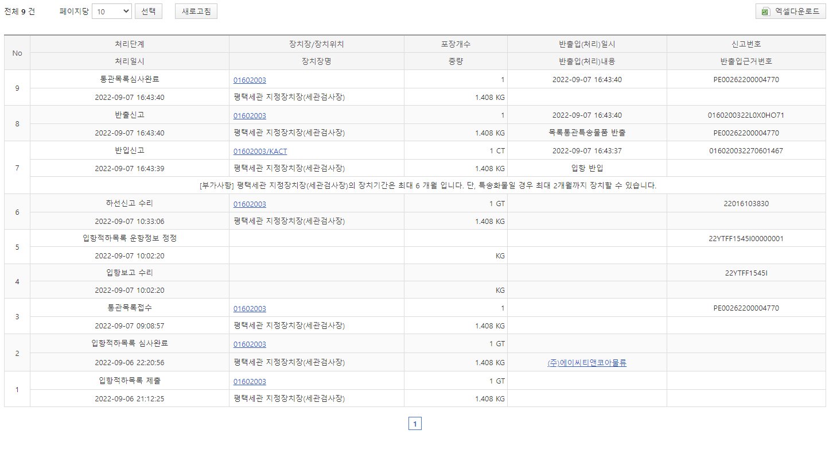
Task: Click the 새로고침 refresh button
Action: 196,11
